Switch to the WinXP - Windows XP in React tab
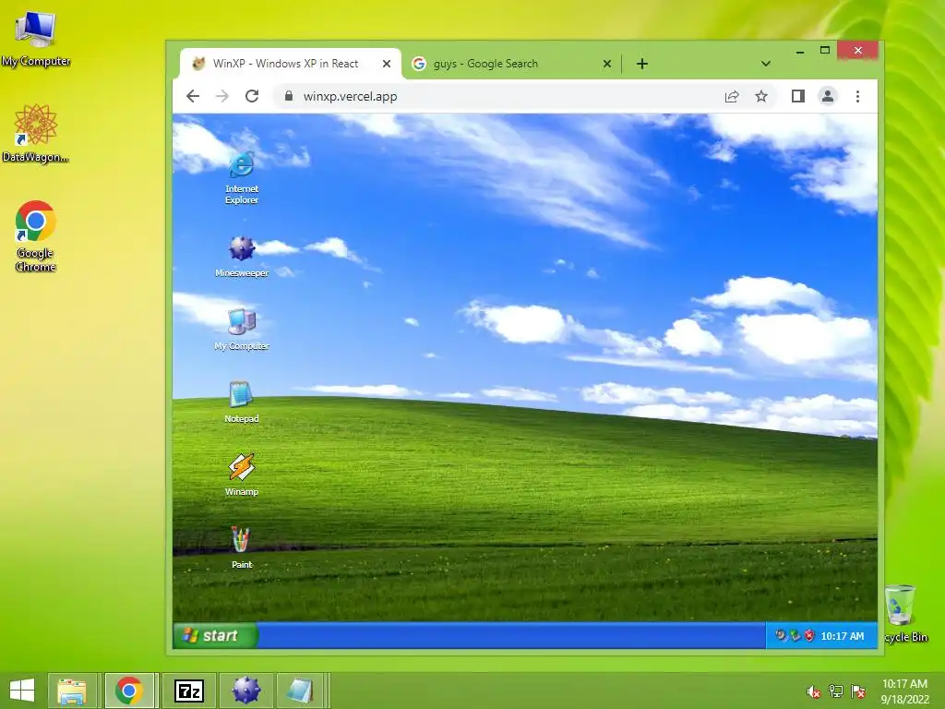 click(291, 64)
